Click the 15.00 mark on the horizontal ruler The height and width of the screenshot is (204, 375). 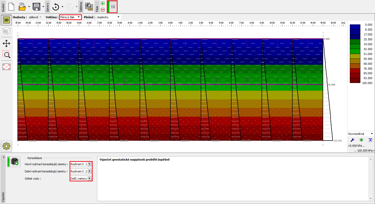click(x=323, y=23)
